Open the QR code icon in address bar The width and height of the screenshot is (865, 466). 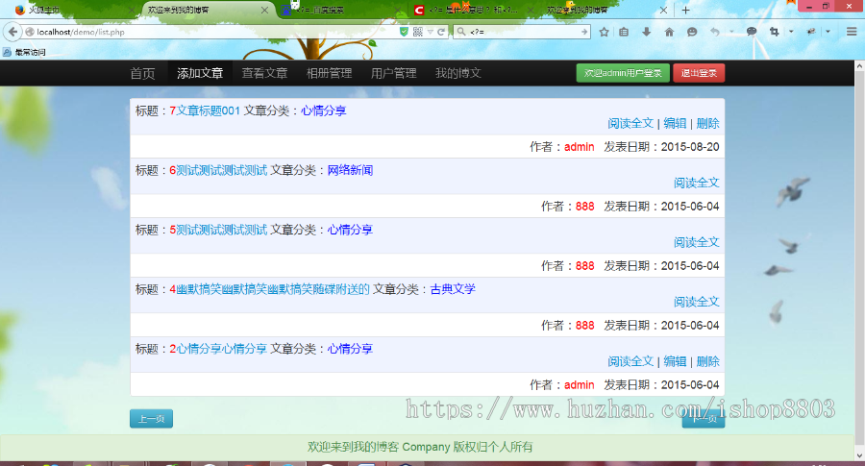[418, 32]
